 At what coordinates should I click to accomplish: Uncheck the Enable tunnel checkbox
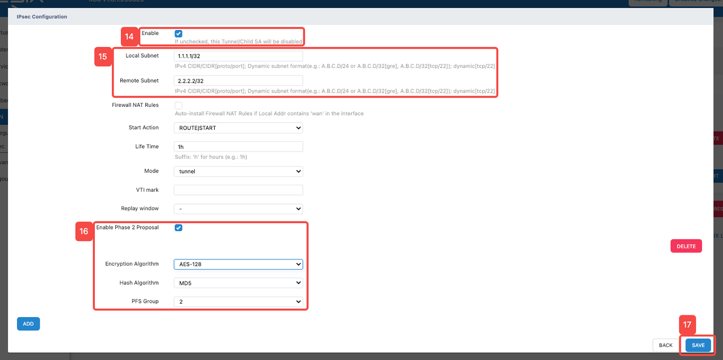click(x=178, y=34)
